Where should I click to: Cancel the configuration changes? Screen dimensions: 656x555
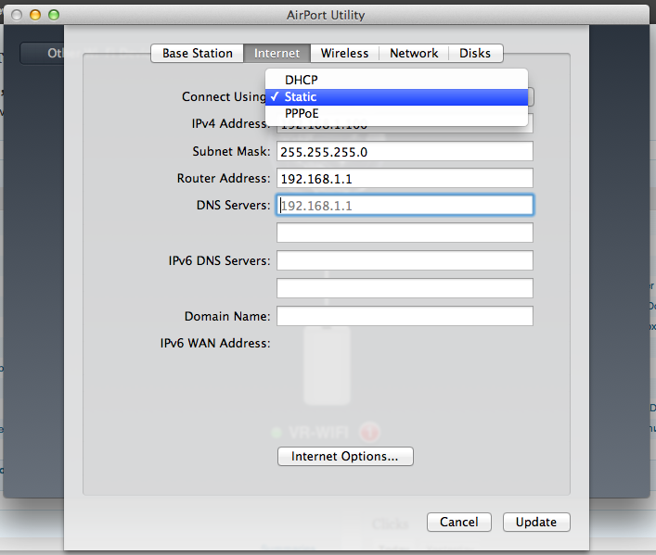tap(459, 522)
